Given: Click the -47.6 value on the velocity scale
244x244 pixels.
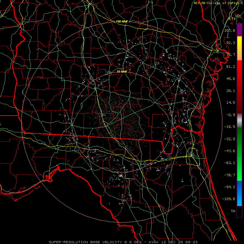Looking at the screenshot, I should pos(230,151).
